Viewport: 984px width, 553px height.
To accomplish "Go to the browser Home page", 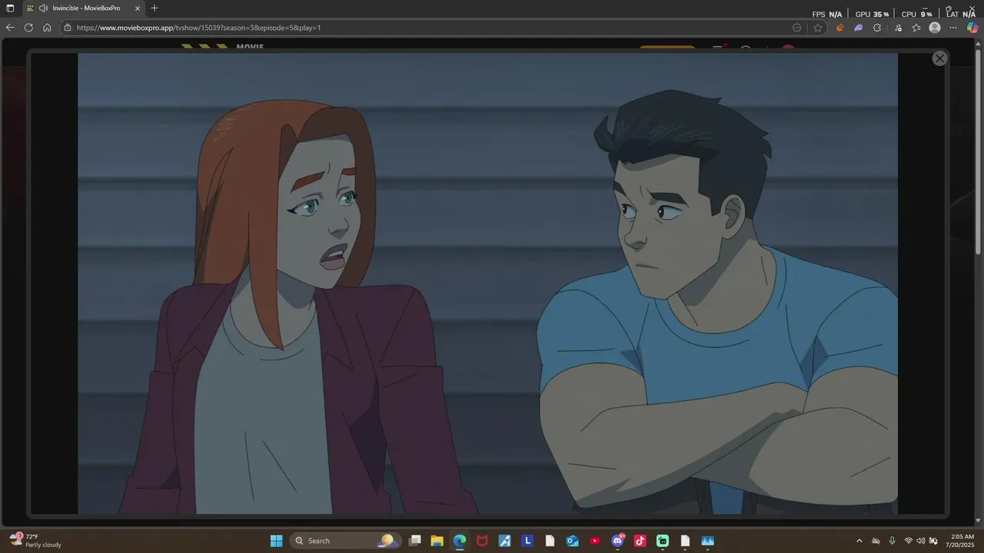I will click(47, 28).
